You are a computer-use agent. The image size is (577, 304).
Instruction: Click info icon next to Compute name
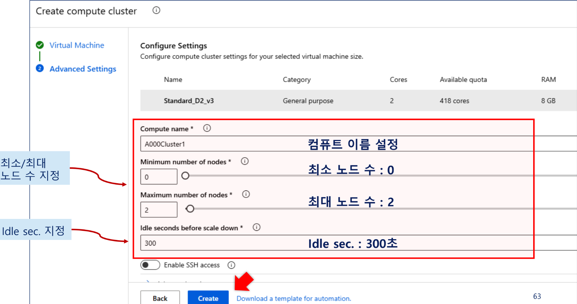pyautogui.click(x=207, y=128)
